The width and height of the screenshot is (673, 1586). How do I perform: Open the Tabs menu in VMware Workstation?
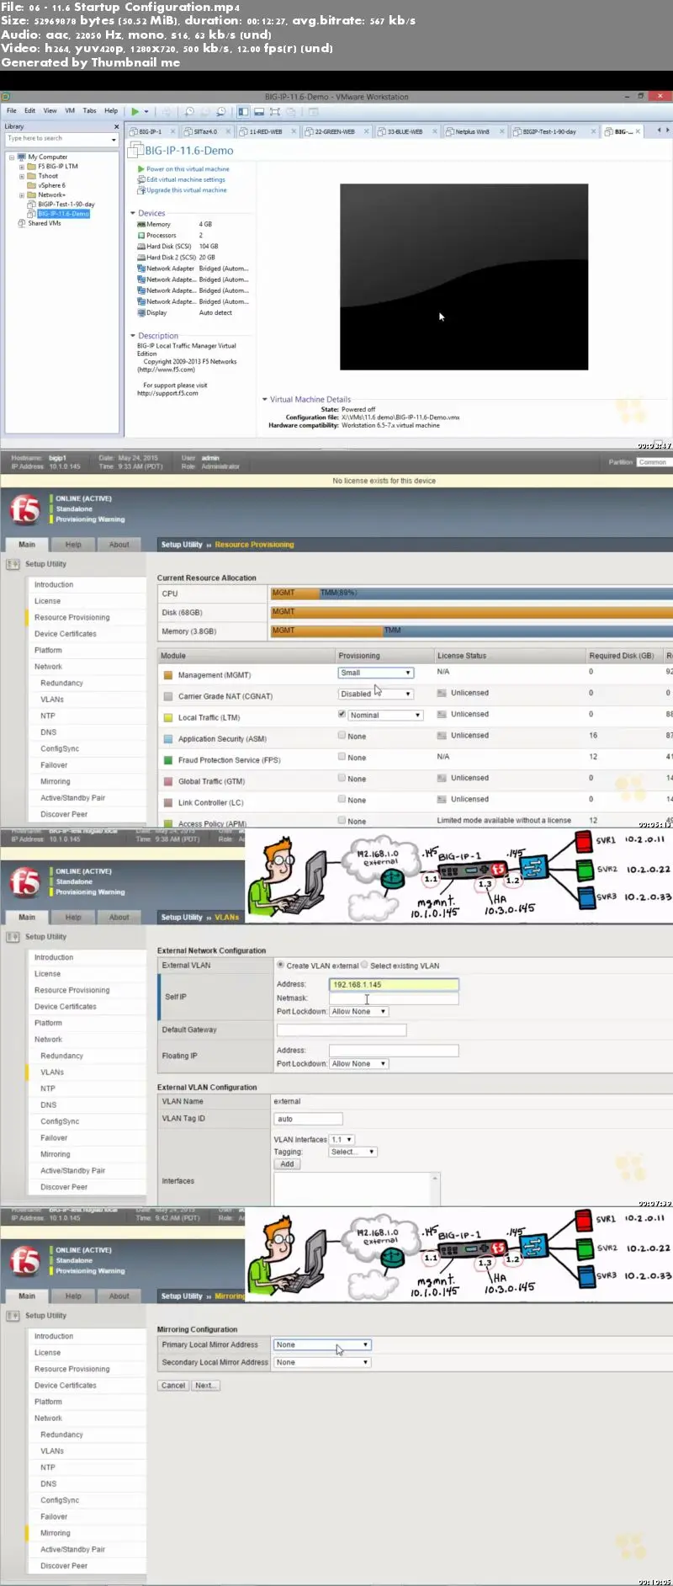(89, 111)
